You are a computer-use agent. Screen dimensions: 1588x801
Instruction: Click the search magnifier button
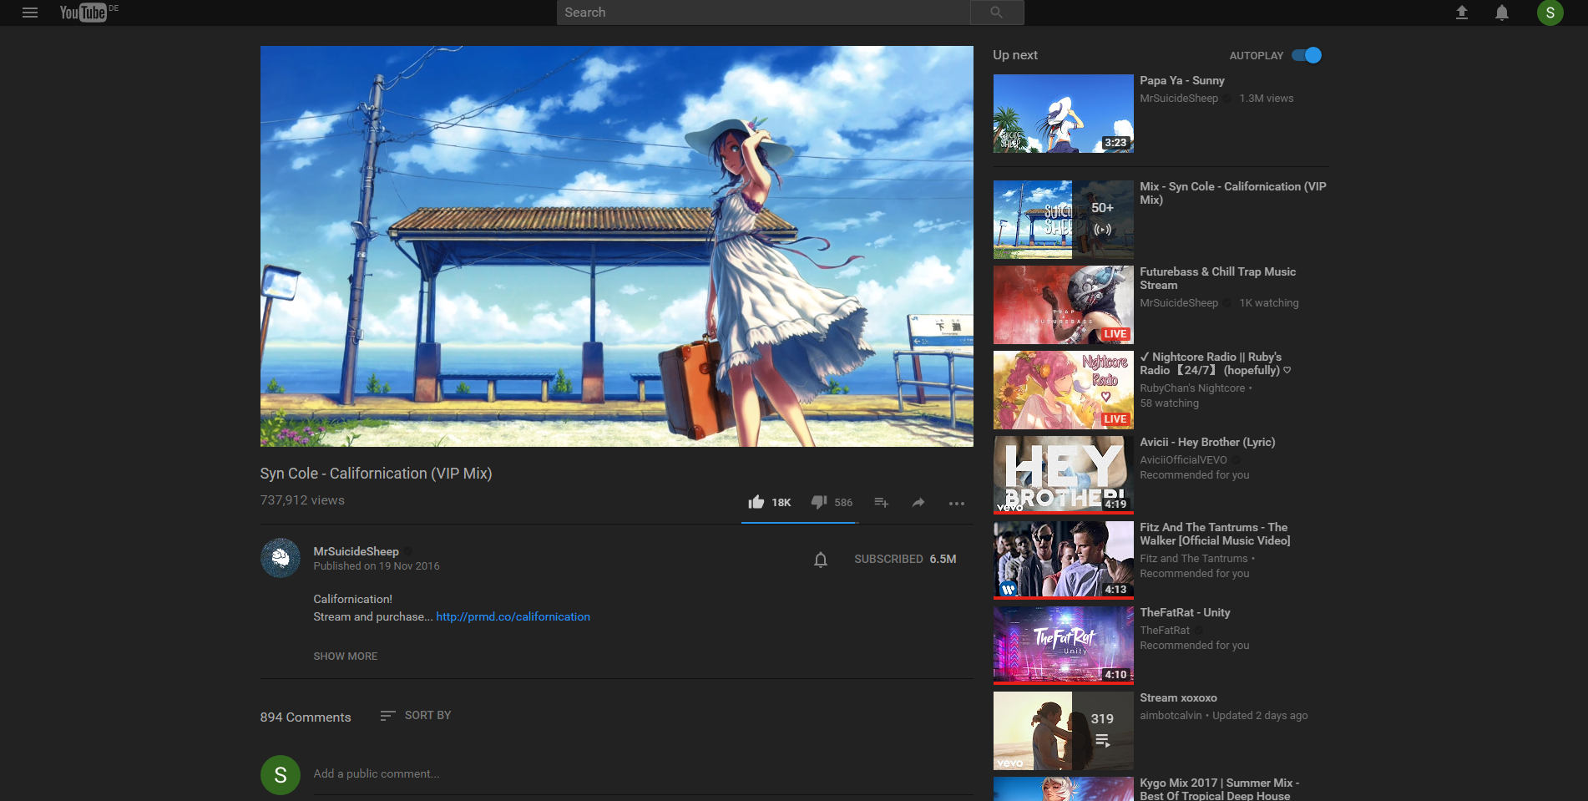click(997, 13)
